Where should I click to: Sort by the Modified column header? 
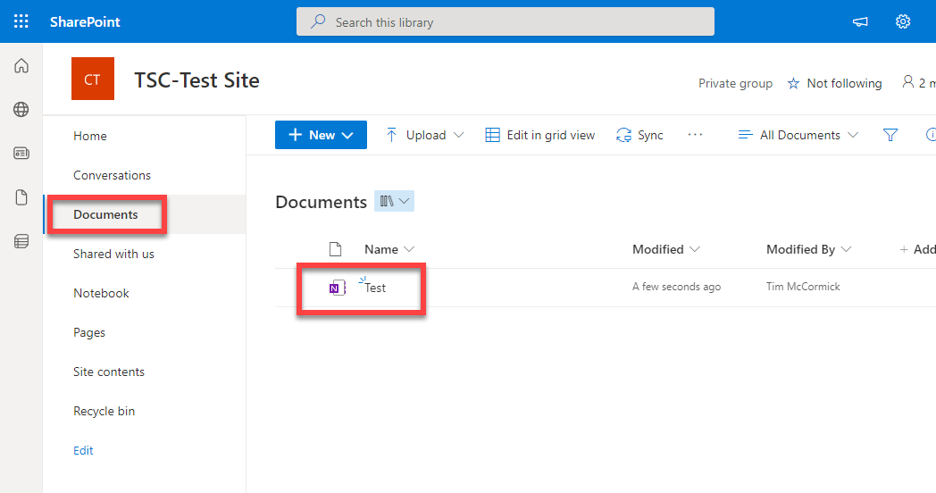665,249
